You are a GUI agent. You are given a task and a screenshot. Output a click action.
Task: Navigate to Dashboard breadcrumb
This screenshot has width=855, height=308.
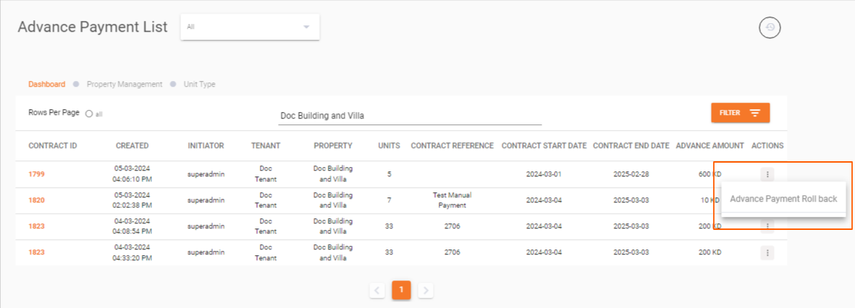point(46,84)
